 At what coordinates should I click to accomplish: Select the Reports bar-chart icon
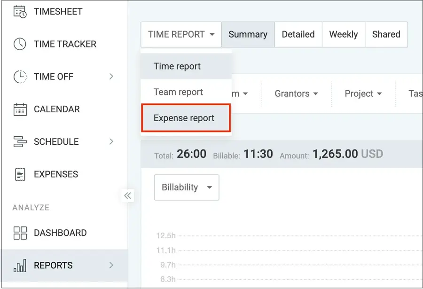(20, 266)
